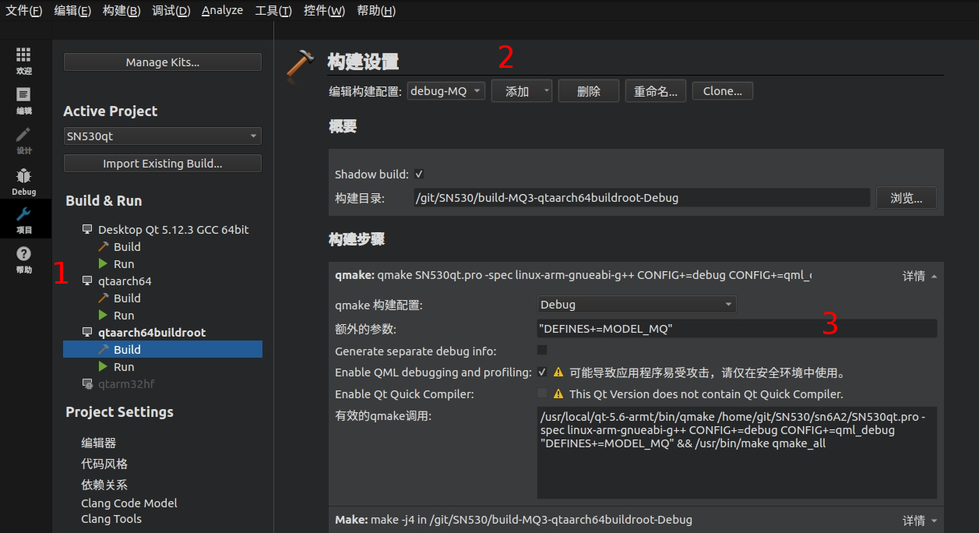Toggle the Shadow build checkbox

point(417,175)
